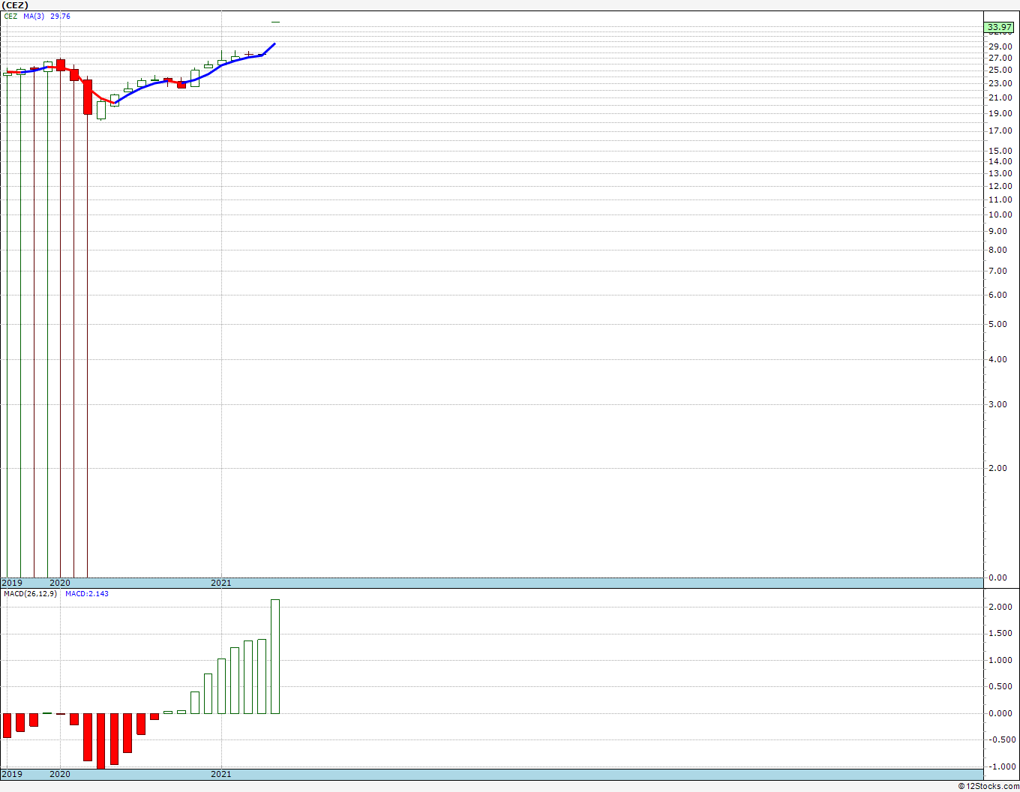Select the MACD:2.143 value readout
Image resolution: width=1020 pixels, height=792 pixels.
(x=87, y=594)
